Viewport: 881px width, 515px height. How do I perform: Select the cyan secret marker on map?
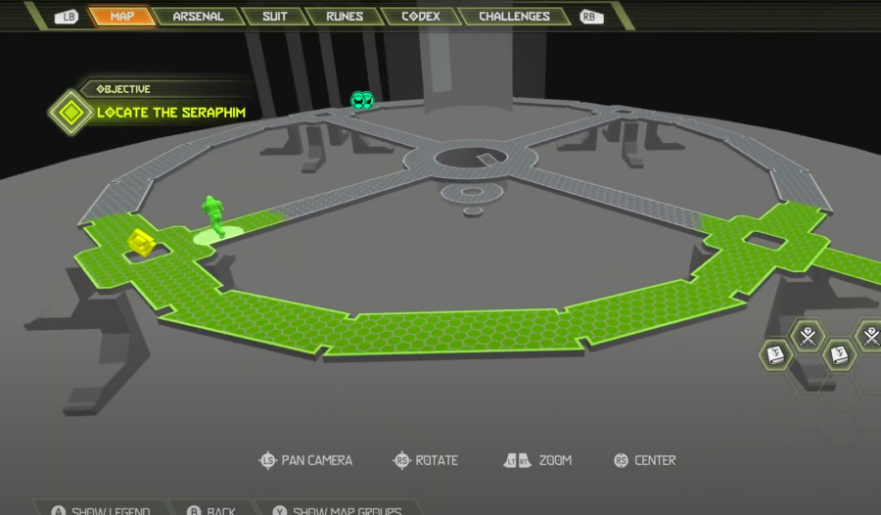[x=362, y=100]
